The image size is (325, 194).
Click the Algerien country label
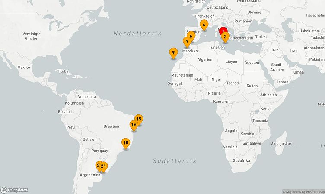coord(205,59)
